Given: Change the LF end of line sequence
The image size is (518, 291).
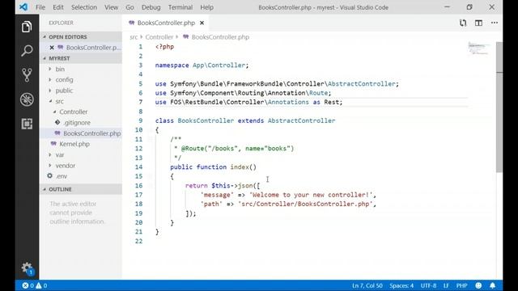Looking at the screenshot, I should (x=446, y=285).
